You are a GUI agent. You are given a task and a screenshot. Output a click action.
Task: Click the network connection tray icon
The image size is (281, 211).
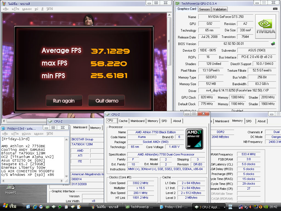click(241, 207)
